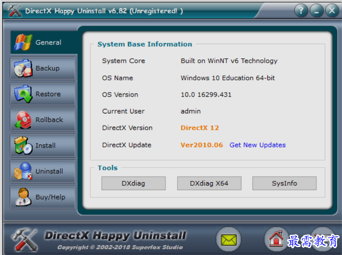Click the Install package icon
Screen dimensions: 342x255
coord(23,146)
